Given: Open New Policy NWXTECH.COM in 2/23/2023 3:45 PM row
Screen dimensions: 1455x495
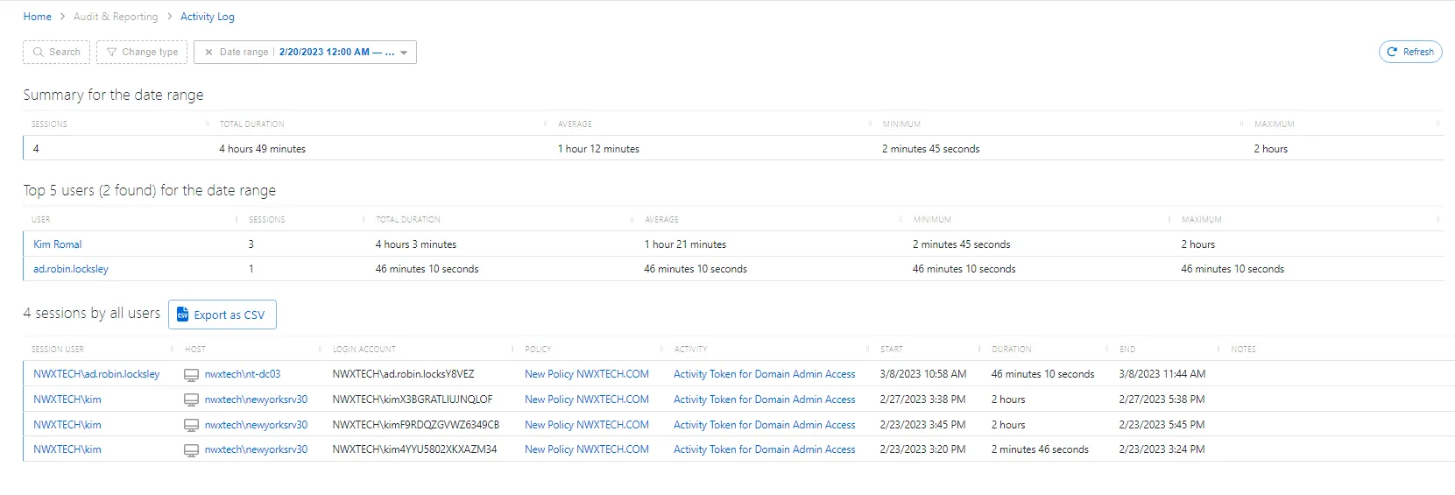Looking at the screenshot, I should tap(587, 425).
